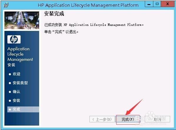Click the window title HP Application Lifecycle Management Platform
The height and width of the screenshot is (130, 176).
(88, 5)
